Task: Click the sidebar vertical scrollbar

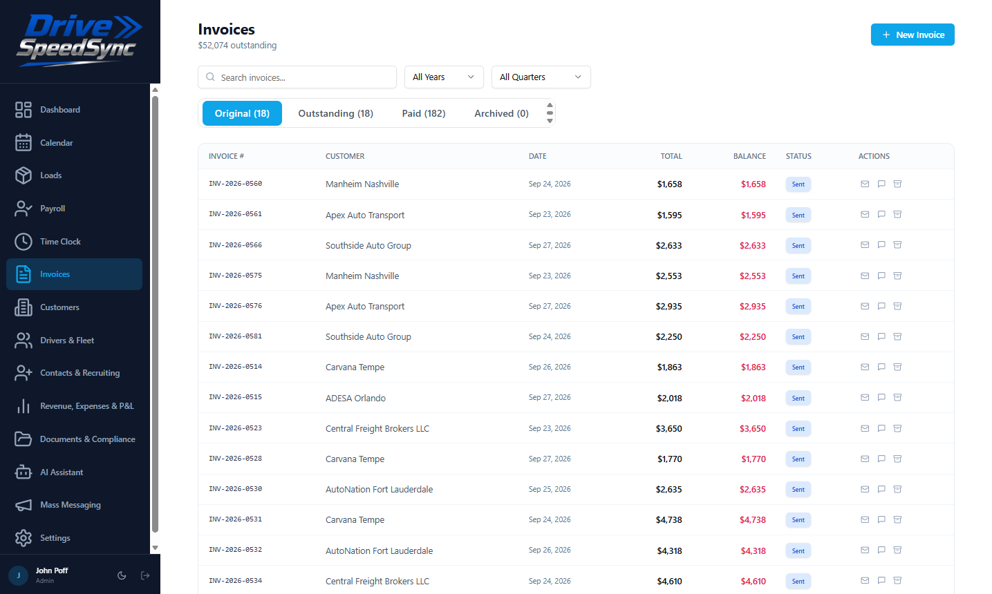Action: 156,314
